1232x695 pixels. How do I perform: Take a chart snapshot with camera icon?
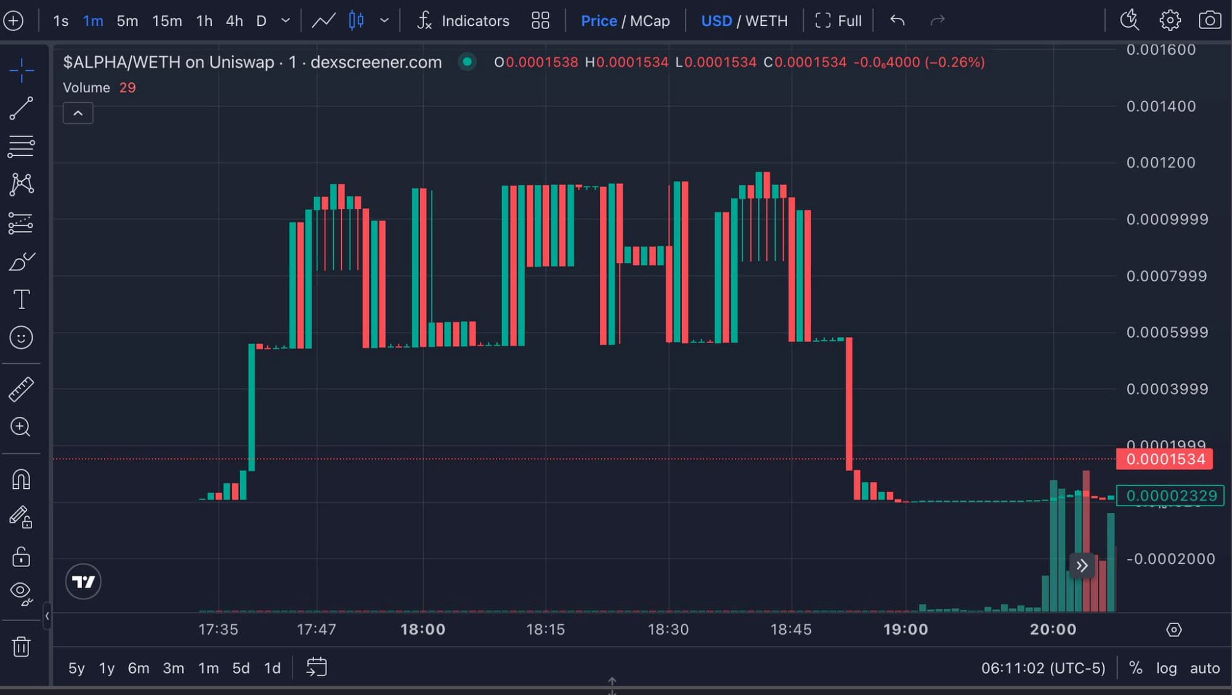1209,20
